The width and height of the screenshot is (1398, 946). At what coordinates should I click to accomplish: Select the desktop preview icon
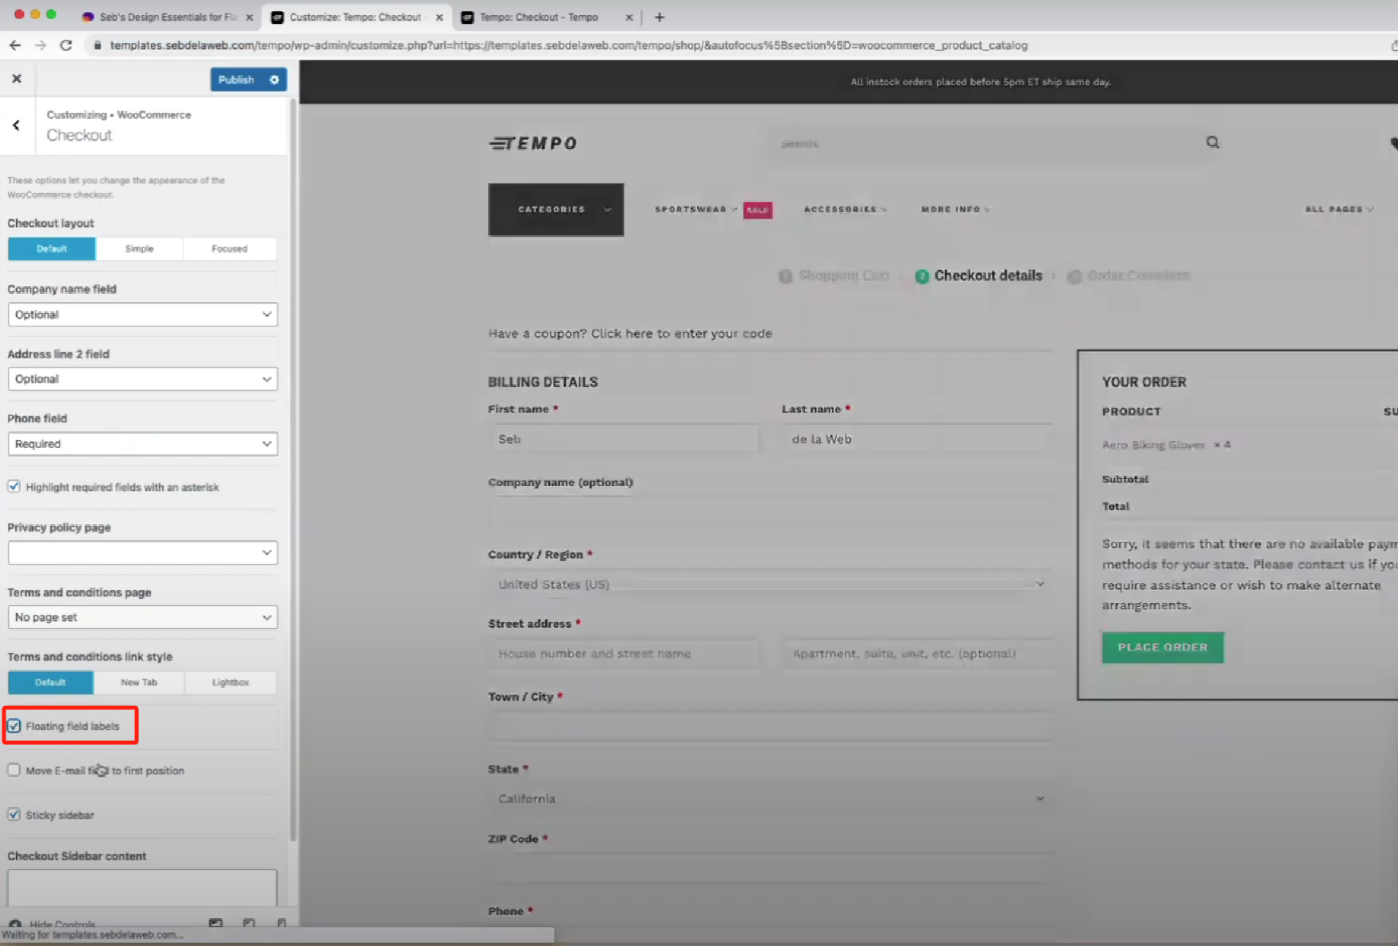pyautogui.click(x=215, y=923)
